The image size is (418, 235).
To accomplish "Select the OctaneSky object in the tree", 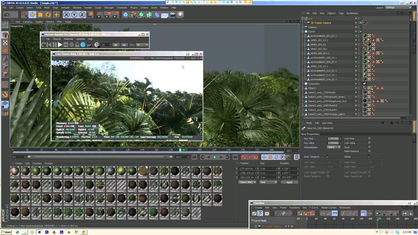I will (x=314, y=84).
